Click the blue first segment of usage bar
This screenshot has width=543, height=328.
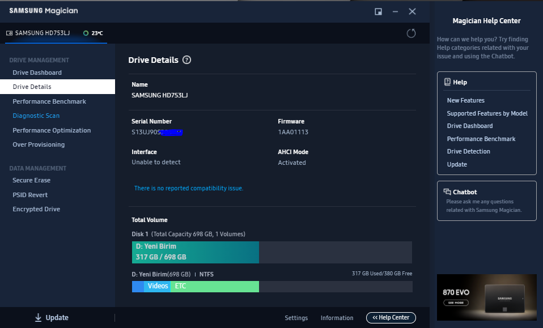138,287
